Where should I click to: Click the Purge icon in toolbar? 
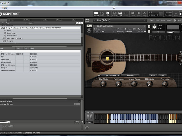pyautogui.click(x=144, y=14)
